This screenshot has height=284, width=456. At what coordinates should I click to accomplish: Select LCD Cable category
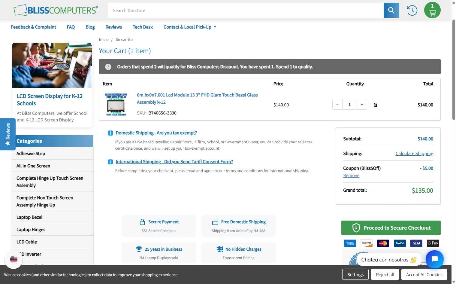tap(52, 242)
